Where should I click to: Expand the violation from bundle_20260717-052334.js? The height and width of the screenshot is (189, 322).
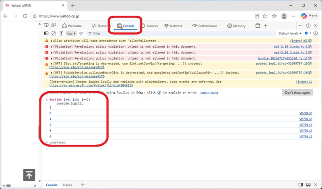(52, 58)
